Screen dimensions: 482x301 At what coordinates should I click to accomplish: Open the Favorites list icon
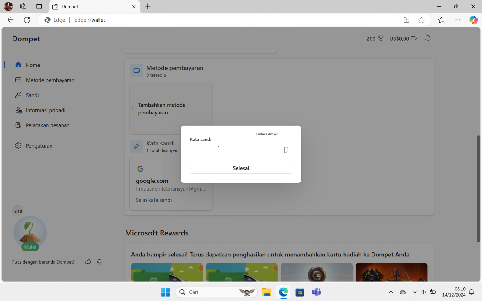click(x=441, y=20)
